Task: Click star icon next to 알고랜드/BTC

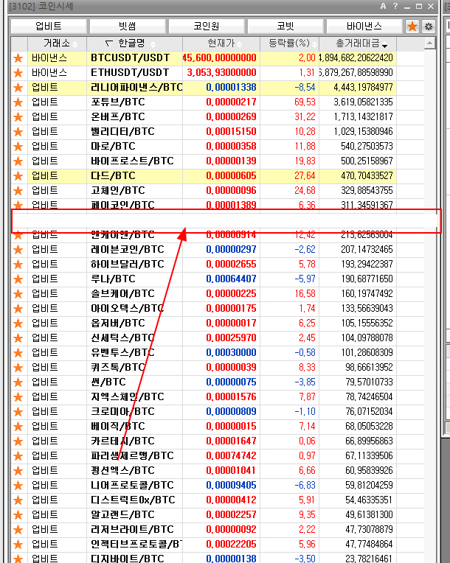Action: 18,514
